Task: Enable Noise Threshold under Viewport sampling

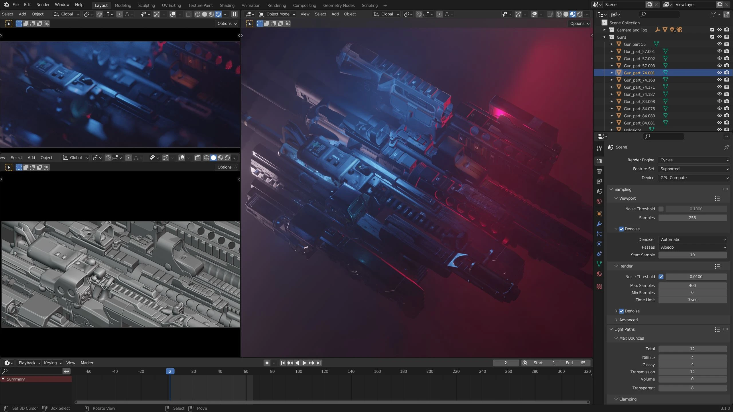Action: pos(661,209)
